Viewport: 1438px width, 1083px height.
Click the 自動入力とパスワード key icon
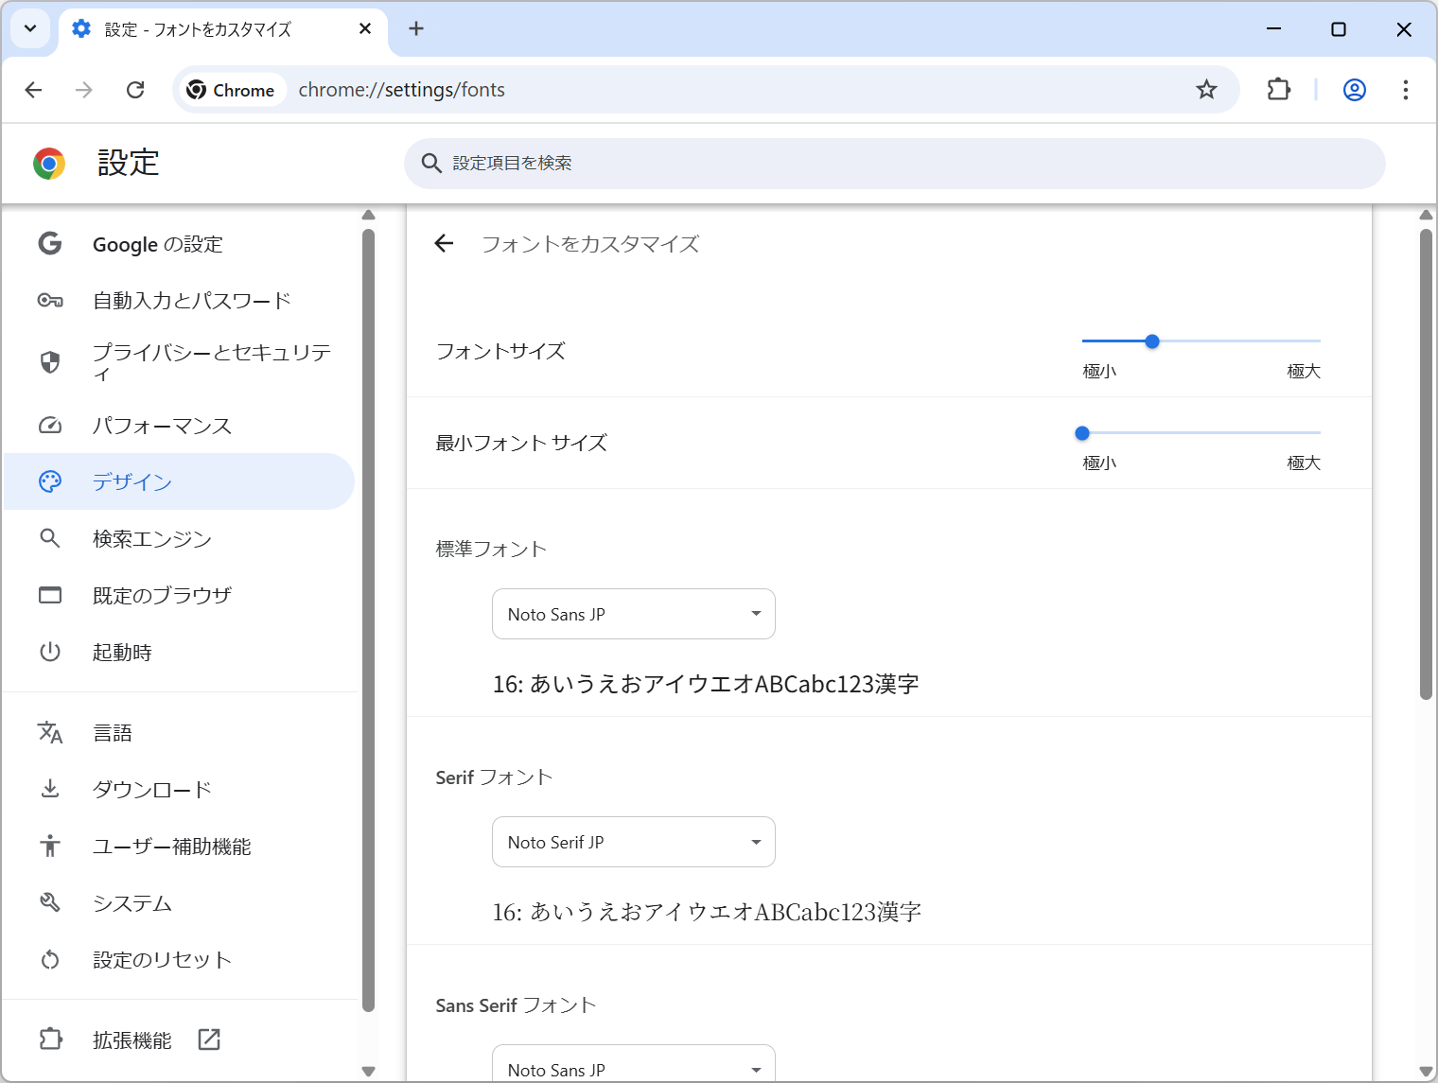tap(50, 300)
